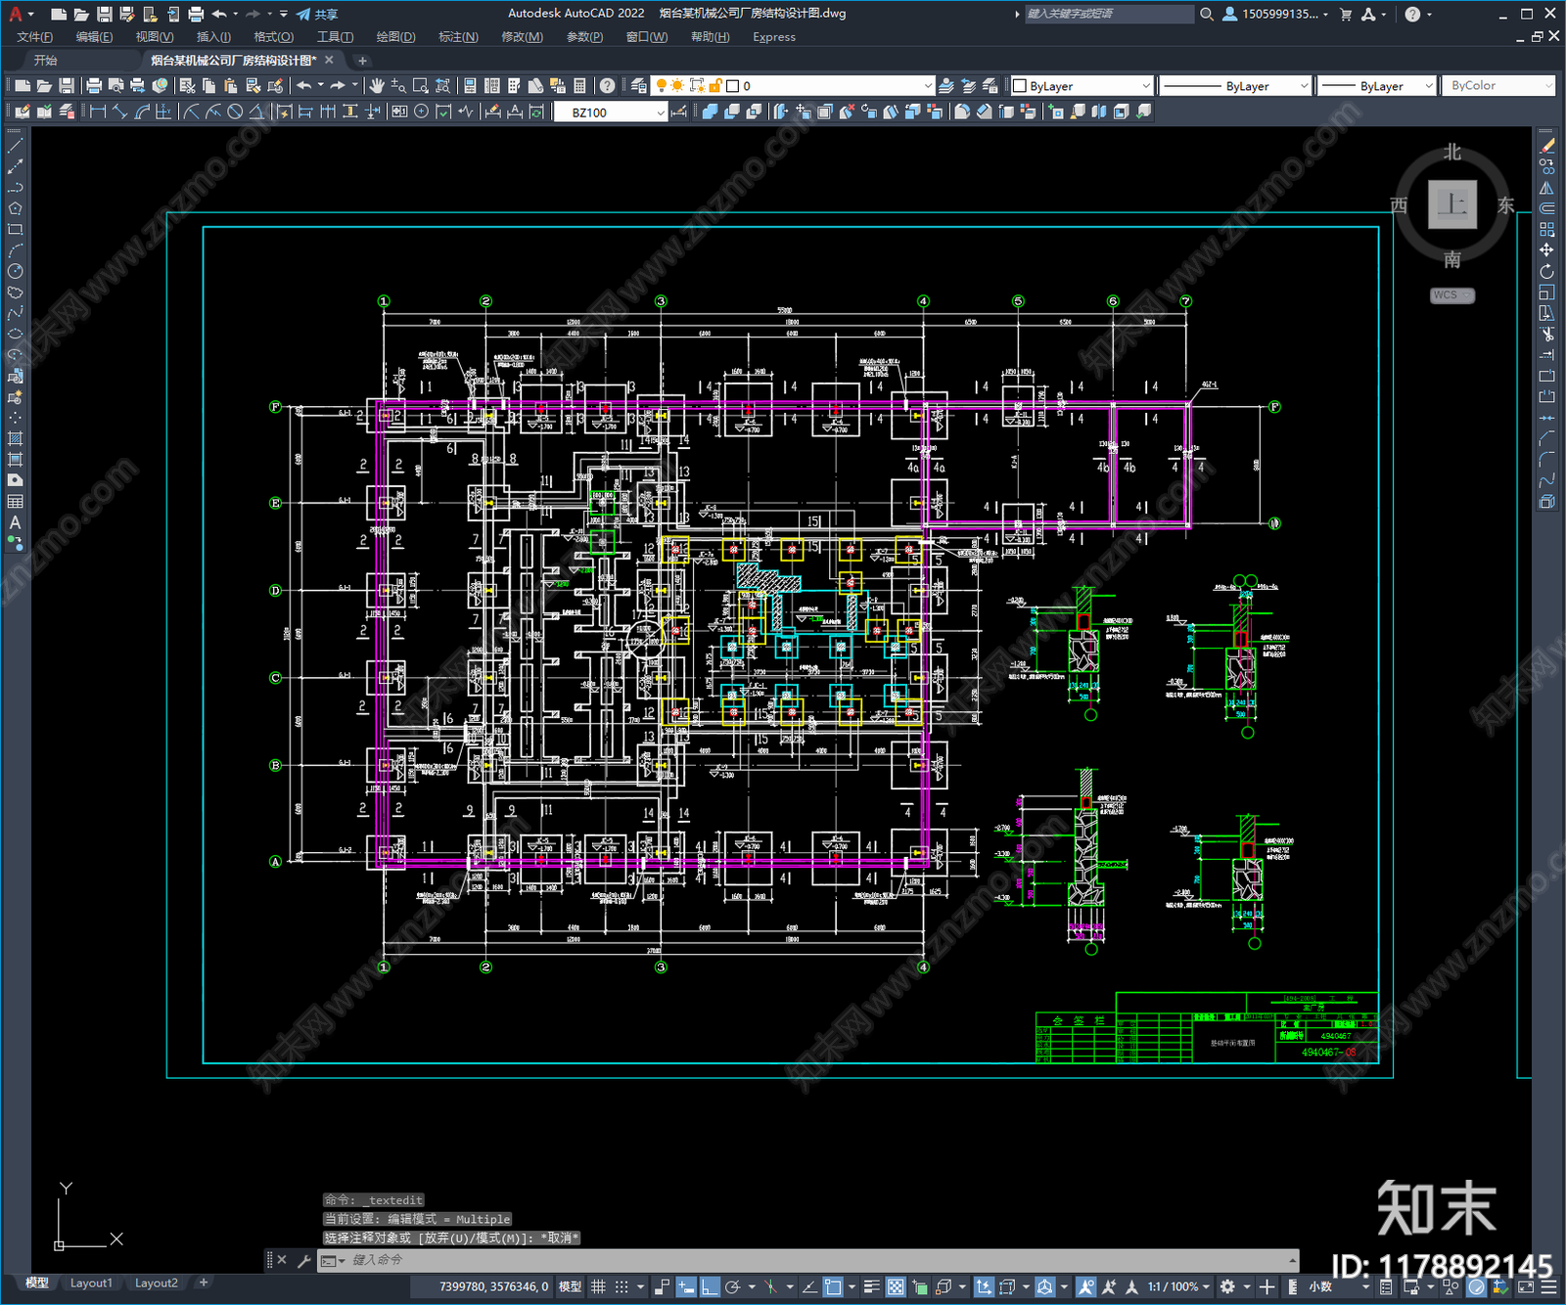Screen dimensions: 1566x1305
Task: Click the Diameter dimension icon
Action: pos(235,112)
